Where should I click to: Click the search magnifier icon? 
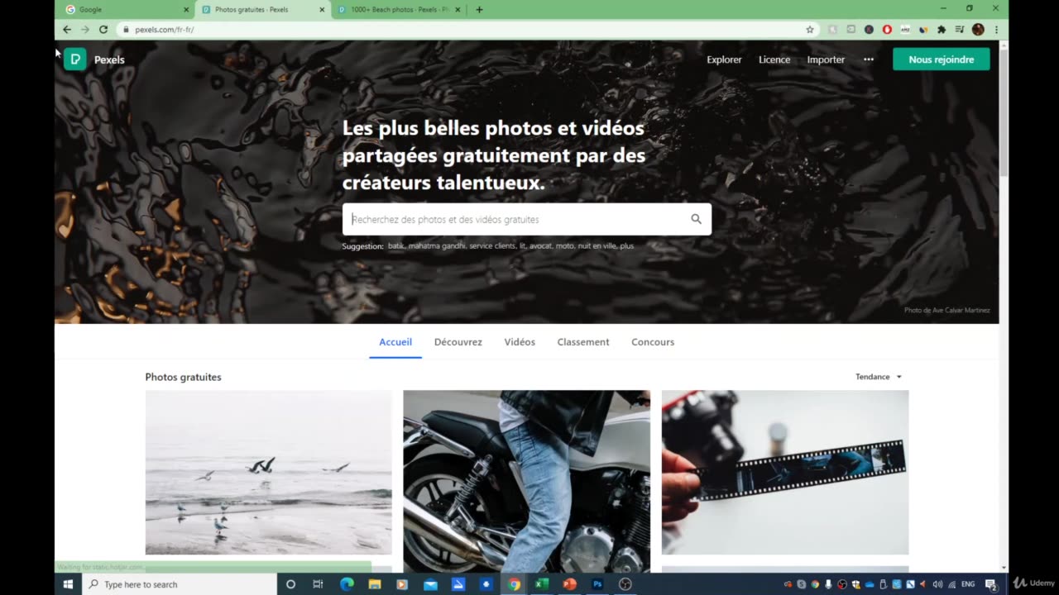[696, 219]
